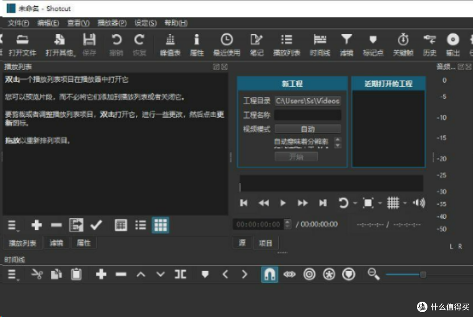Open File (文件) menu
Image resolution: width=474 pixels, height=317 pixels.
pos(18,23)
